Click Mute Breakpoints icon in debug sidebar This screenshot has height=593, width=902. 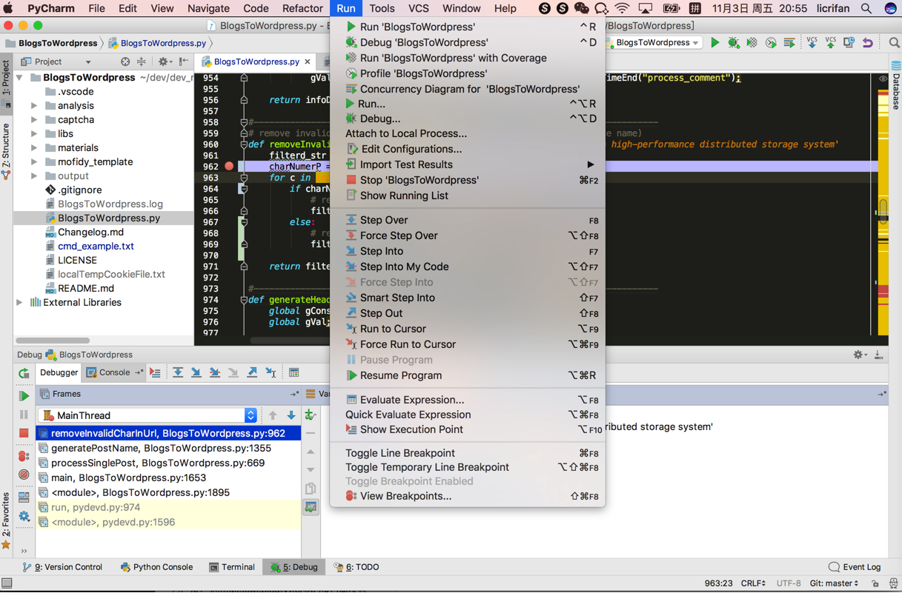(x=24, y=475)
